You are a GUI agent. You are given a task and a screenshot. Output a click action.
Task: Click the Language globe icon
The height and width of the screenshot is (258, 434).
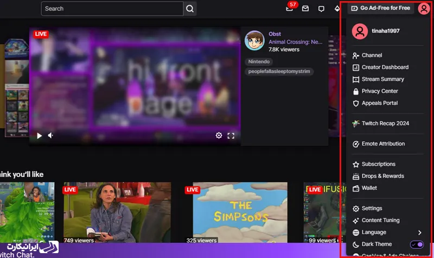pyautogui.click(x=356, y=233)
